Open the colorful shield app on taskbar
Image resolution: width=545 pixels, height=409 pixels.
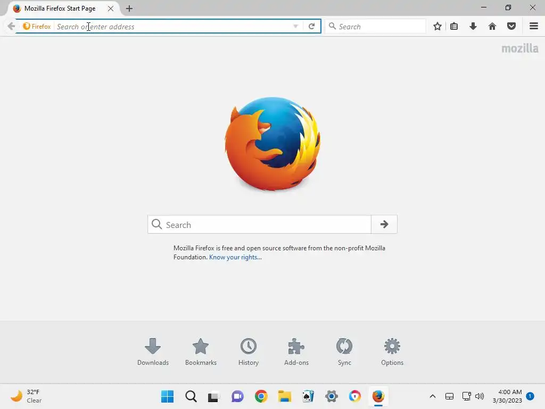355,396
